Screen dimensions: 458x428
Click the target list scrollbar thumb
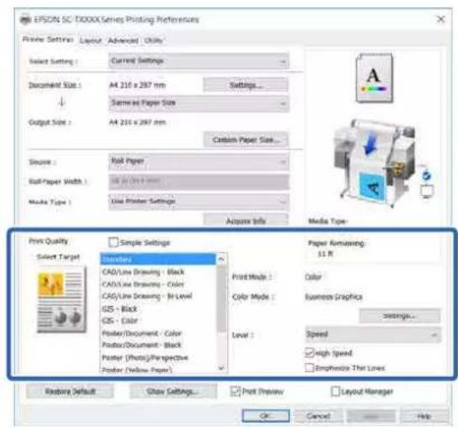[221, 299]
